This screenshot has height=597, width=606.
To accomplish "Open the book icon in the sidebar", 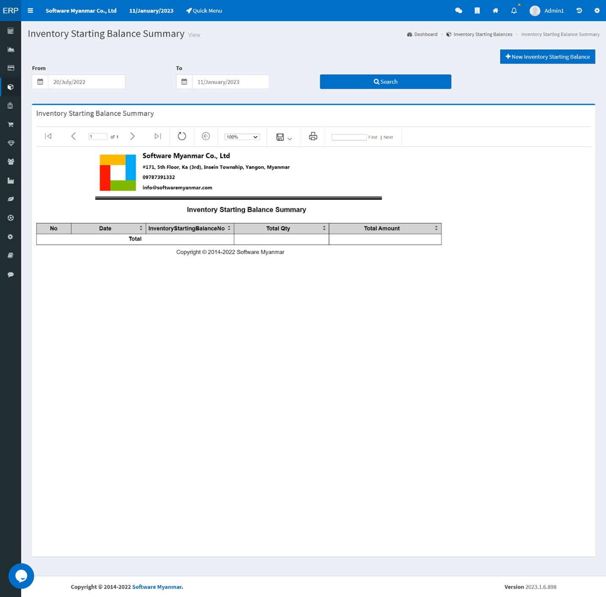I will pos(11,255).
